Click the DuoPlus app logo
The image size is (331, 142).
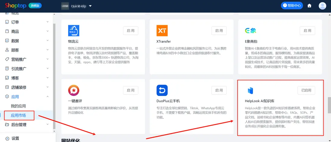pyautogui.click(x=162, y=90)
